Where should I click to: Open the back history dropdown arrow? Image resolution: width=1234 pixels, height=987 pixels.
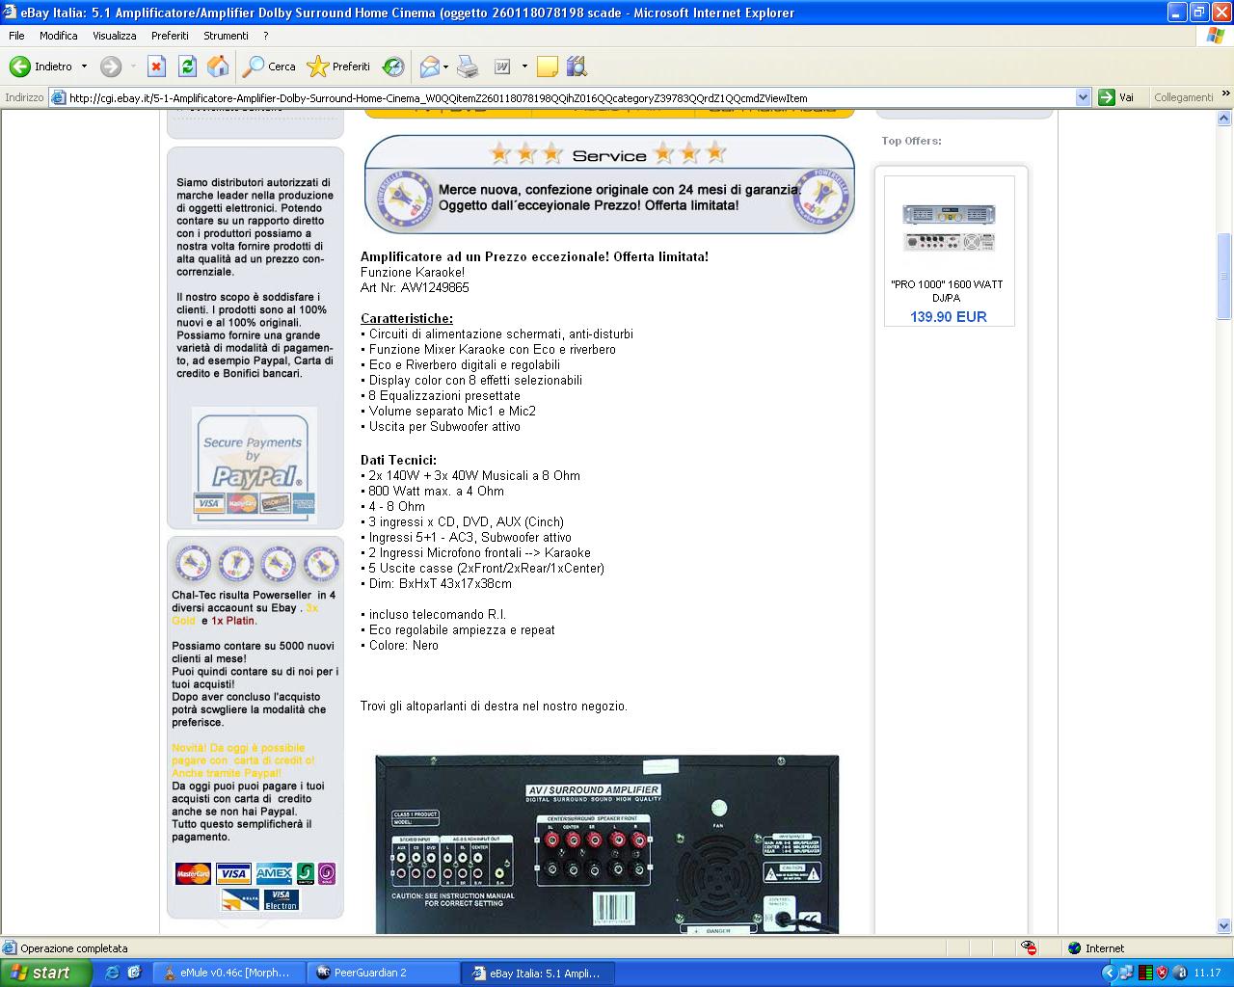tap(84, 67)
